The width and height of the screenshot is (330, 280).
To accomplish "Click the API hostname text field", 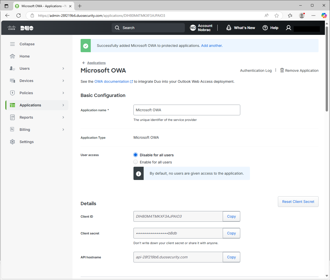I will [x=178, y=257].
